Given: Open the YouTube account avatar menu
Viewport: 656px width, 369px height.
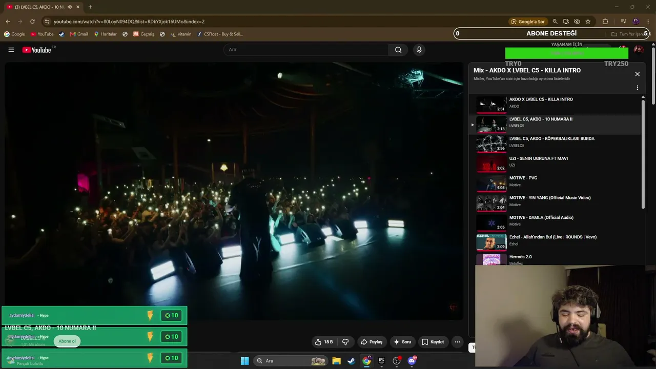Looking at the screenshot, I should coord(638,50).
